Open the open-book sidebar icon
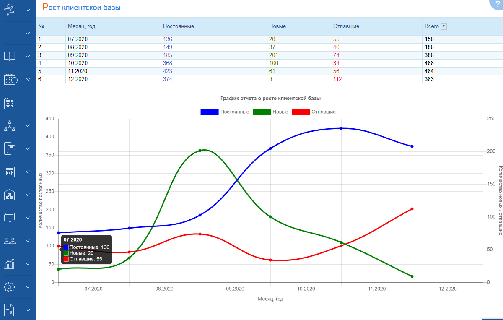This screenshot has width=503, height=320. pyautogui.click(x=10, y=56)
